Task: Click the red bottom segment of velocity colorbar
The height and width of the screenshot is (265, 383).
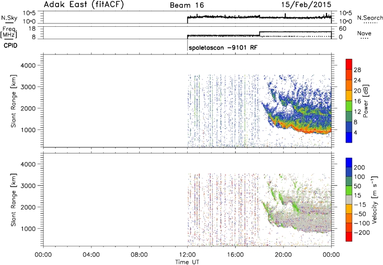Action: click(x=349, y=237)
